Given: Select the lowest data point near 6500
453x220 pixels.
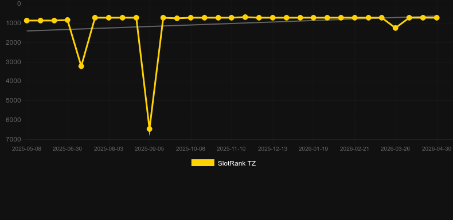Looking at the screenshot, I should tap(149, 129).
